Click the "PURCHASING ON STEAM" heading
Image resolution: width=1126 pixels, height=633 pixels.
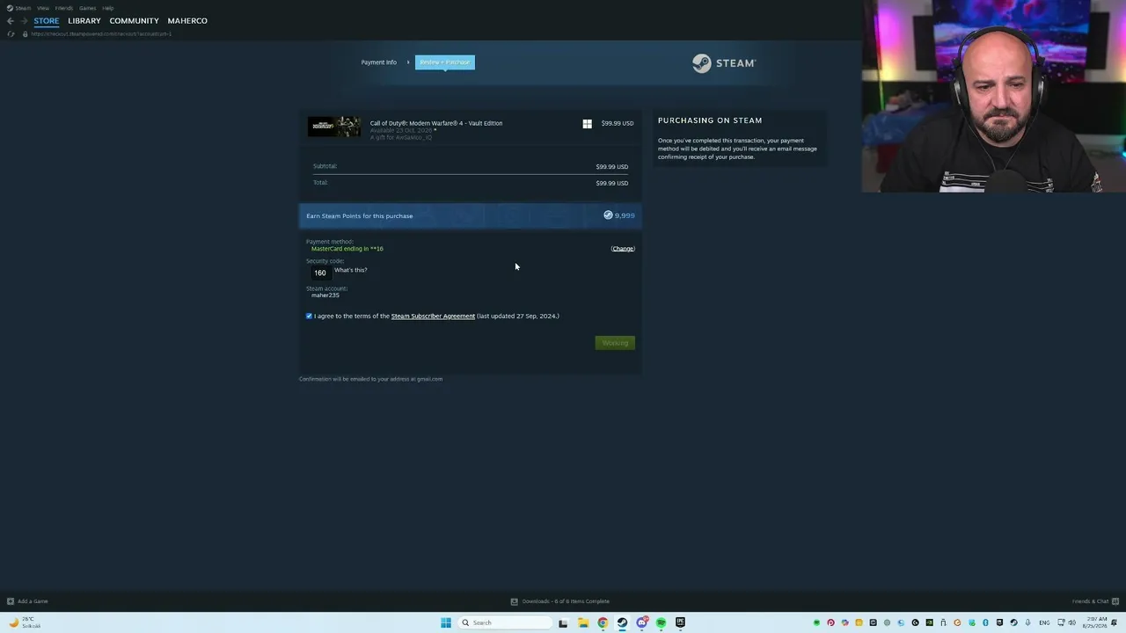[x=710, y=120]
